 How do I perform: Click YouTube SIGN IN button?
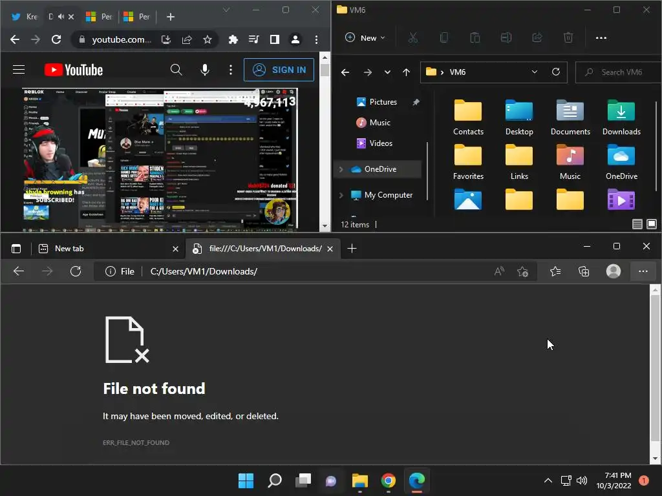click(279, 70)
